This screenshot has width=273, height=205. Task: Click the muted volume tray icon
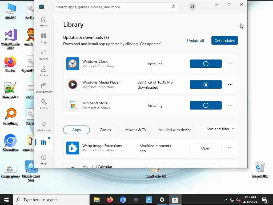[x=238, y=200]
